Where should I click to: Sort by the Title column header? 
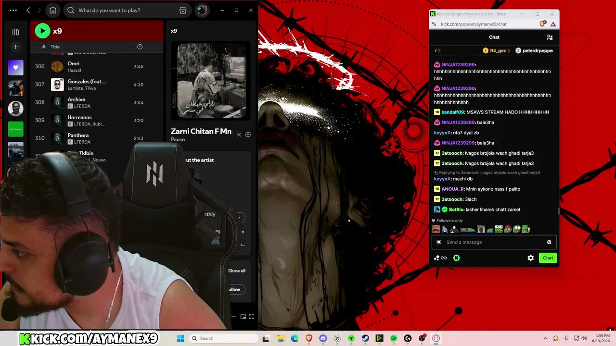coord(55,47)
